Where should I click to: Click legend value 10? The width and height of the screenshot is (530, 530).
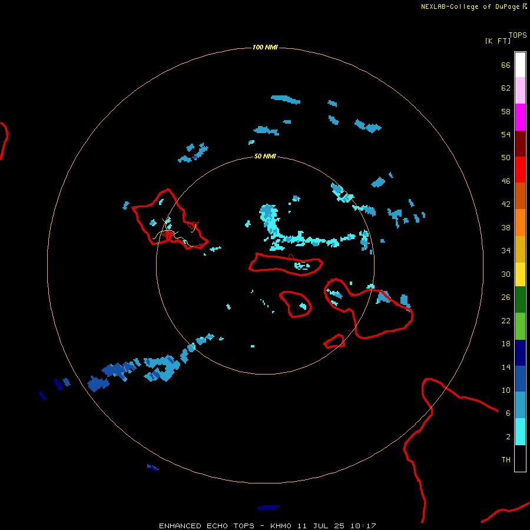[506, 390]
